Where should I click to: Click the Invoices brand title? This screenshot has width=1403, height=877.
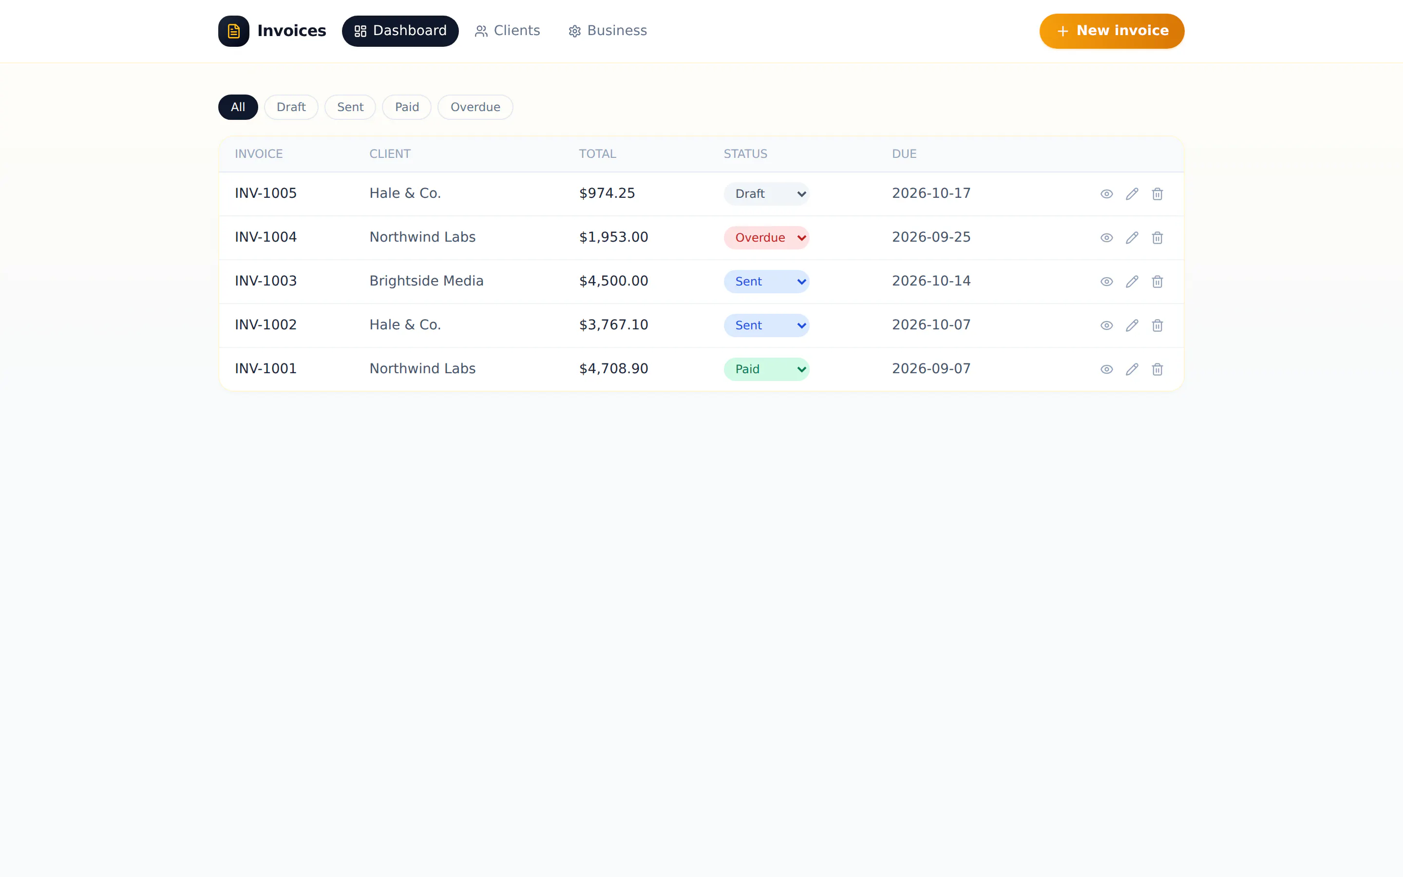(x=292, y=31)
